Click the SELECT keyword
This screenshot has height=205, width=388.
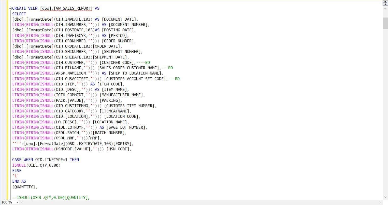19,14
